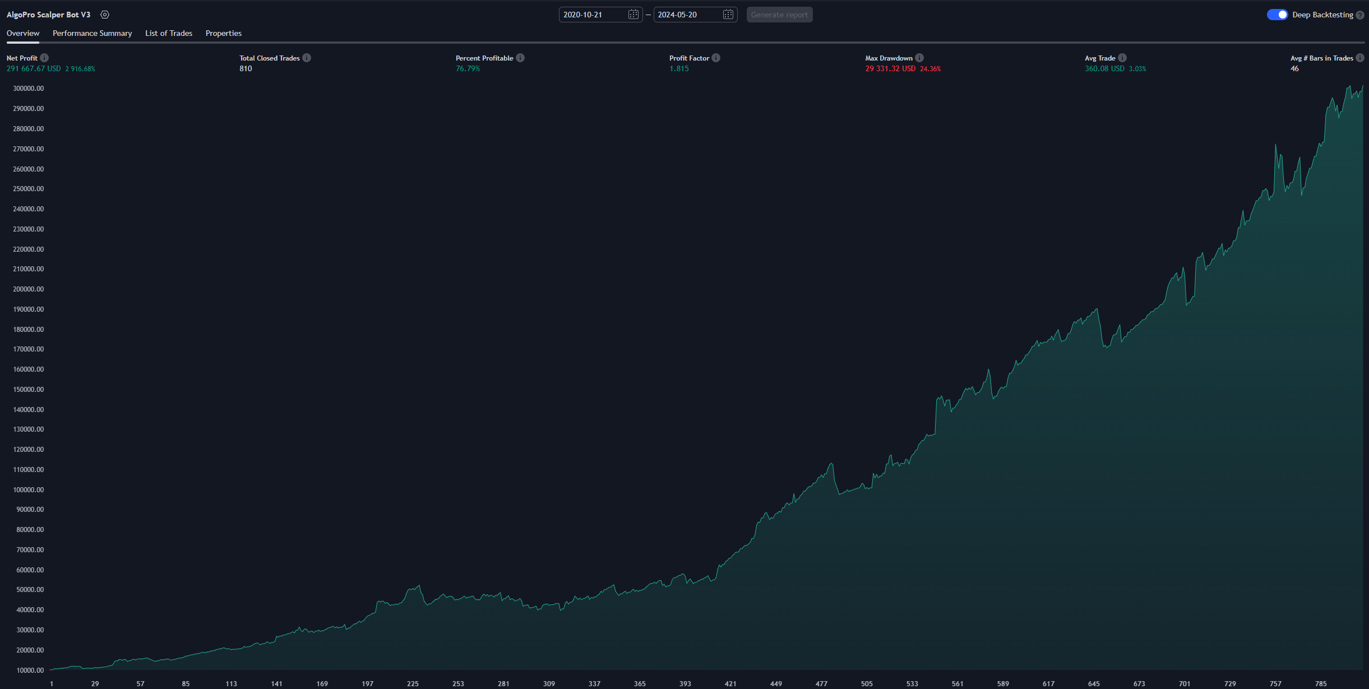Viewport: 1369px width, 689px height.
Task: Click the Max Drawdown label
Action: 889,58
